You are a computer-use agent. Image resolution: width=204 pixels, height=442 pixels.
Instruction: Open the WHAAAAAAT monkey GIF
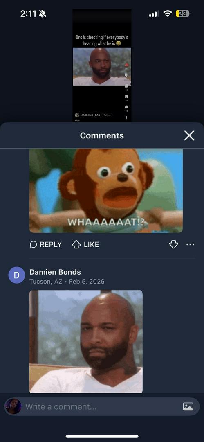(106, 191)
